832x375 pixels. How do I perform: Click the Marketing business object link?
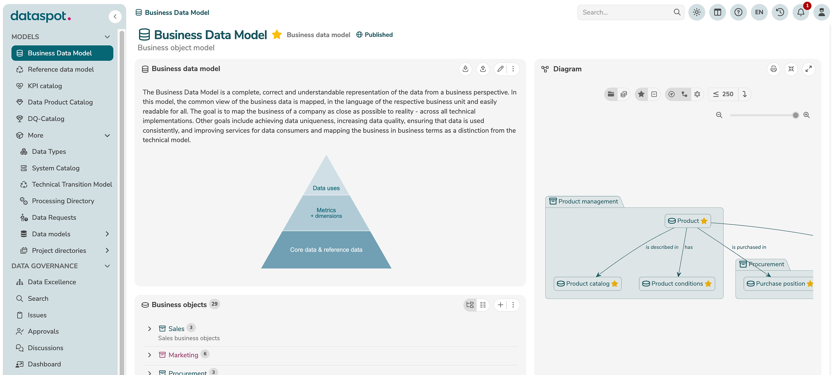coord(183,355)
